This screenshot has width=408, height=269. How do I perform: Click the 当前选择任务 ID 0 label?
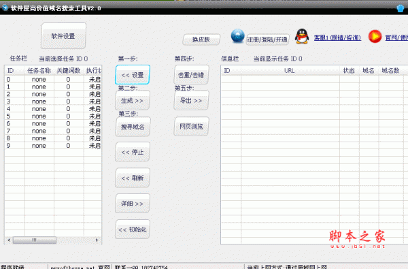tap(63, 59)
